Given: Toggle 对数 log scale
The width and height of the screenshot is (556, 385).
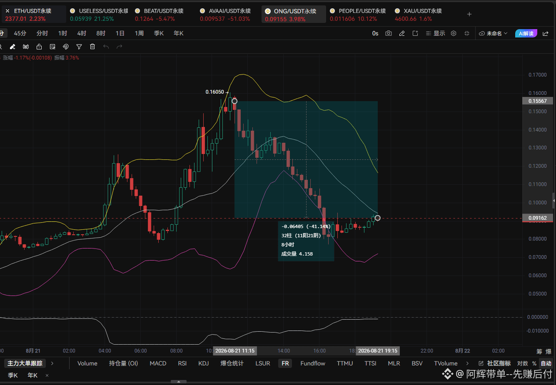Looking at the screenshot, I should [x=523, y=363].
